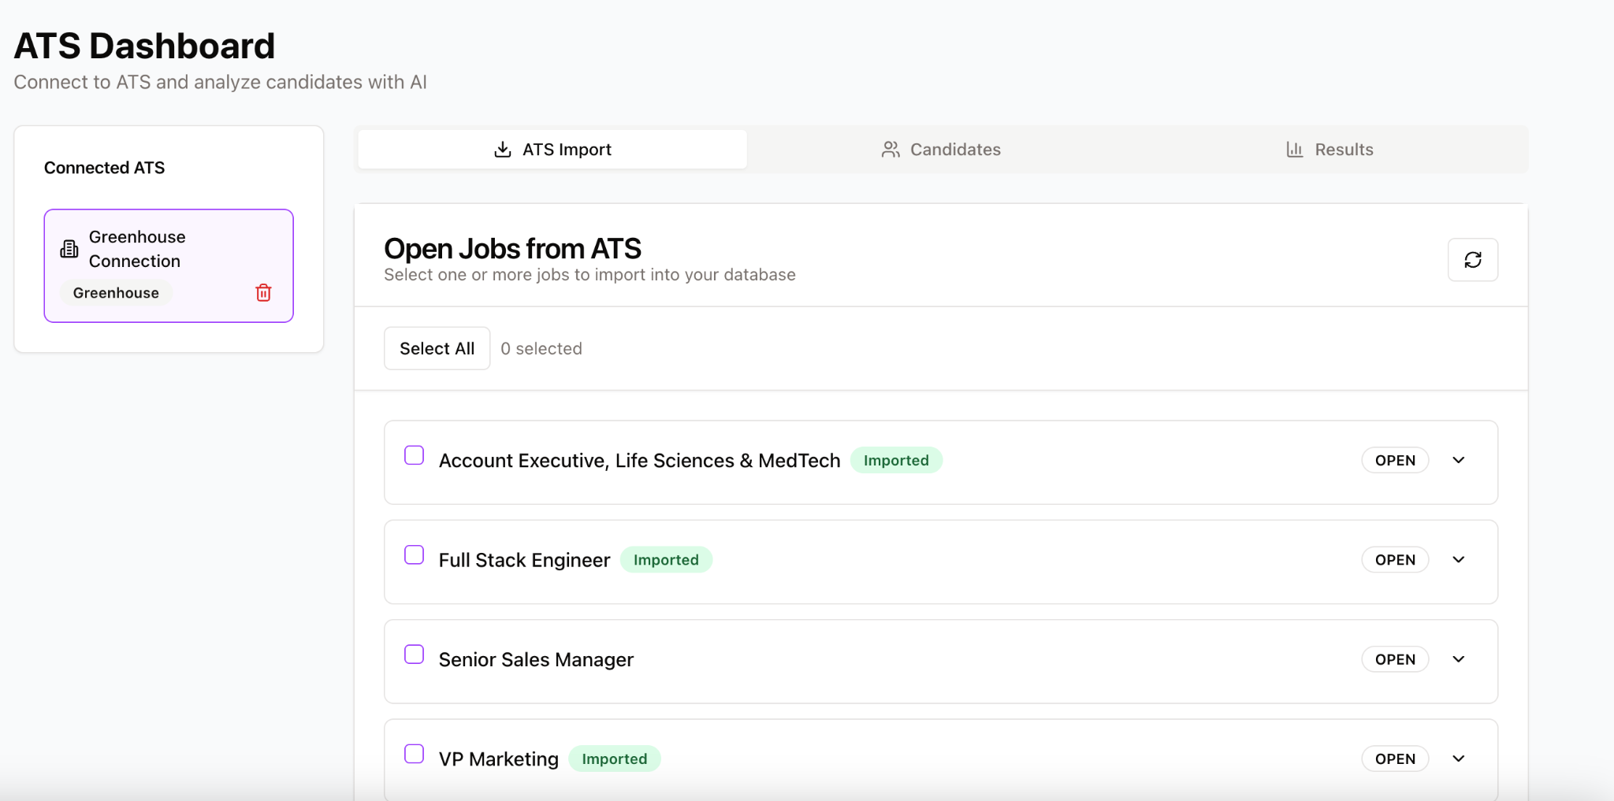Click the Connected ATS heading
The height and width of the screenshot is (801, 1614).
[104, 168]
